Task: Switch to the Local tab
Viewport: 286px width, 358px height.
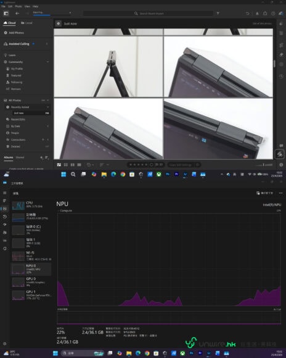Action: [x=27, y=23]
